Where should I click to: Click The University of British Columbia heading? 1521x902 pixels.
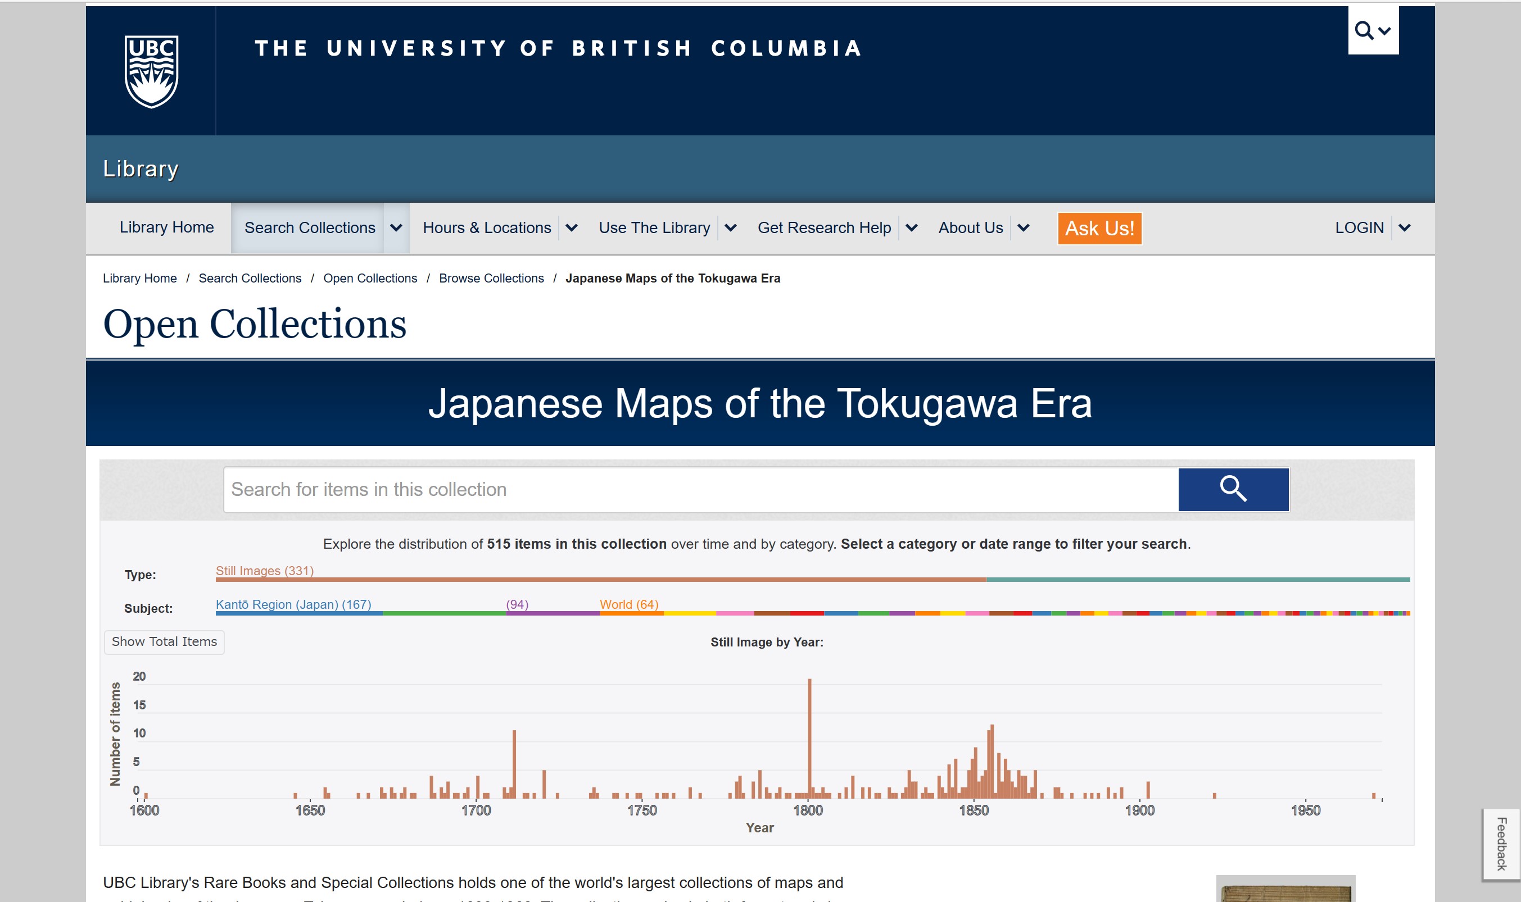(x=558, y=48)
